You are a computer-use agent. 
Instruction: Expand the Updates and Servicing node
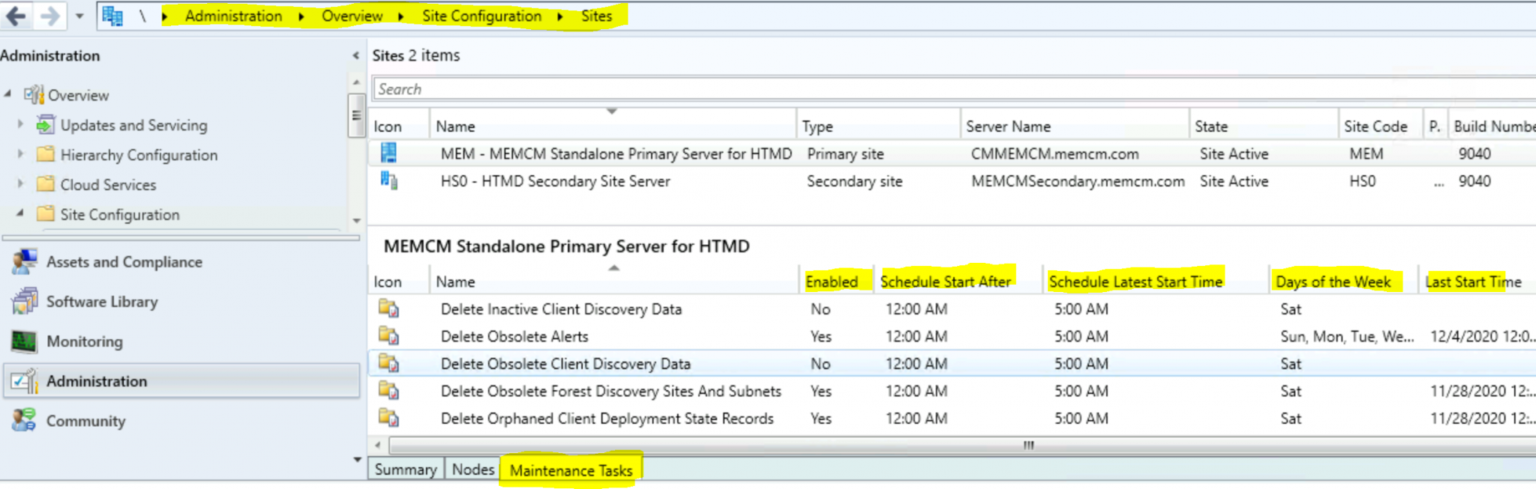coord(20,124)
